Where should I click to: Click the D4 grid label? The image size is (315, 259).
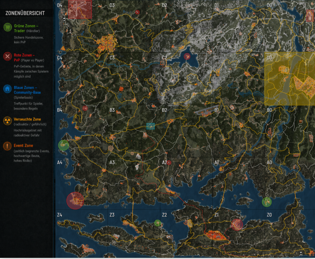tap(59, 5)
